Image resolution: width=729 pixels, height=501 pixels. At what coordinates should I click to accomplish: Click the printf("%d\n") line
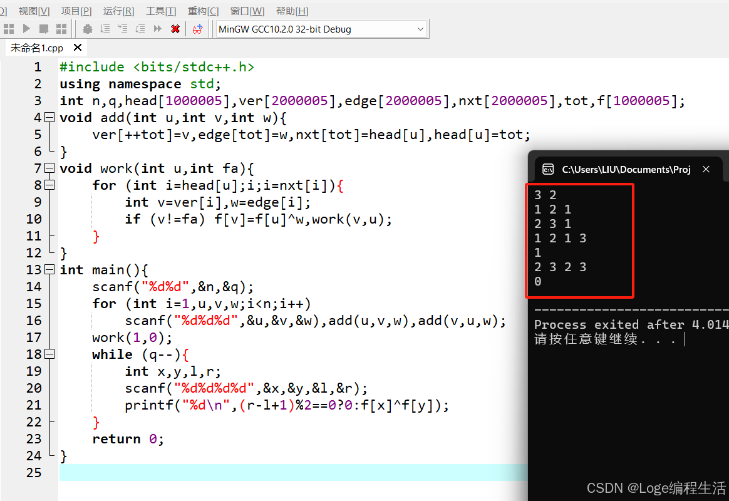click(x=287, y=405)
